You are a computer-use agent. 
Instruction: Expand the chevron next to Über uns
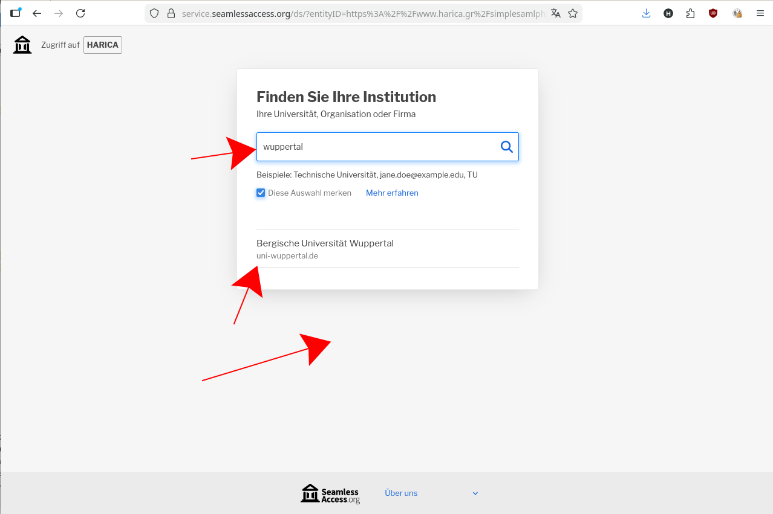coord(475,493)
